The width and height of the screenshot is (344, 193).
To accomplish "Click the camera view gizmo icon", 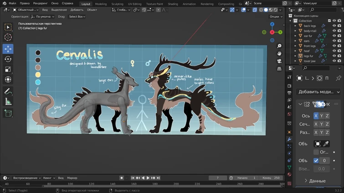I will (279, 61).
